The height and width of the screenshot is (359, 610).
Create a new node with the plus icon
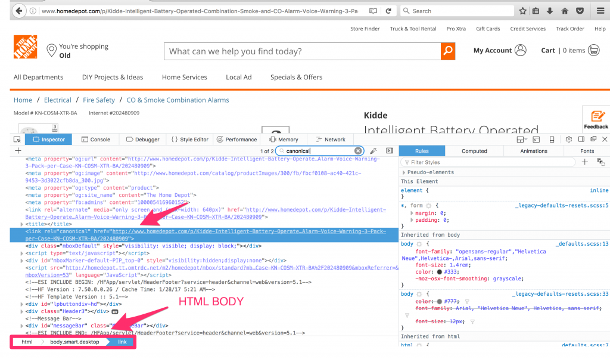coord(18,151)
